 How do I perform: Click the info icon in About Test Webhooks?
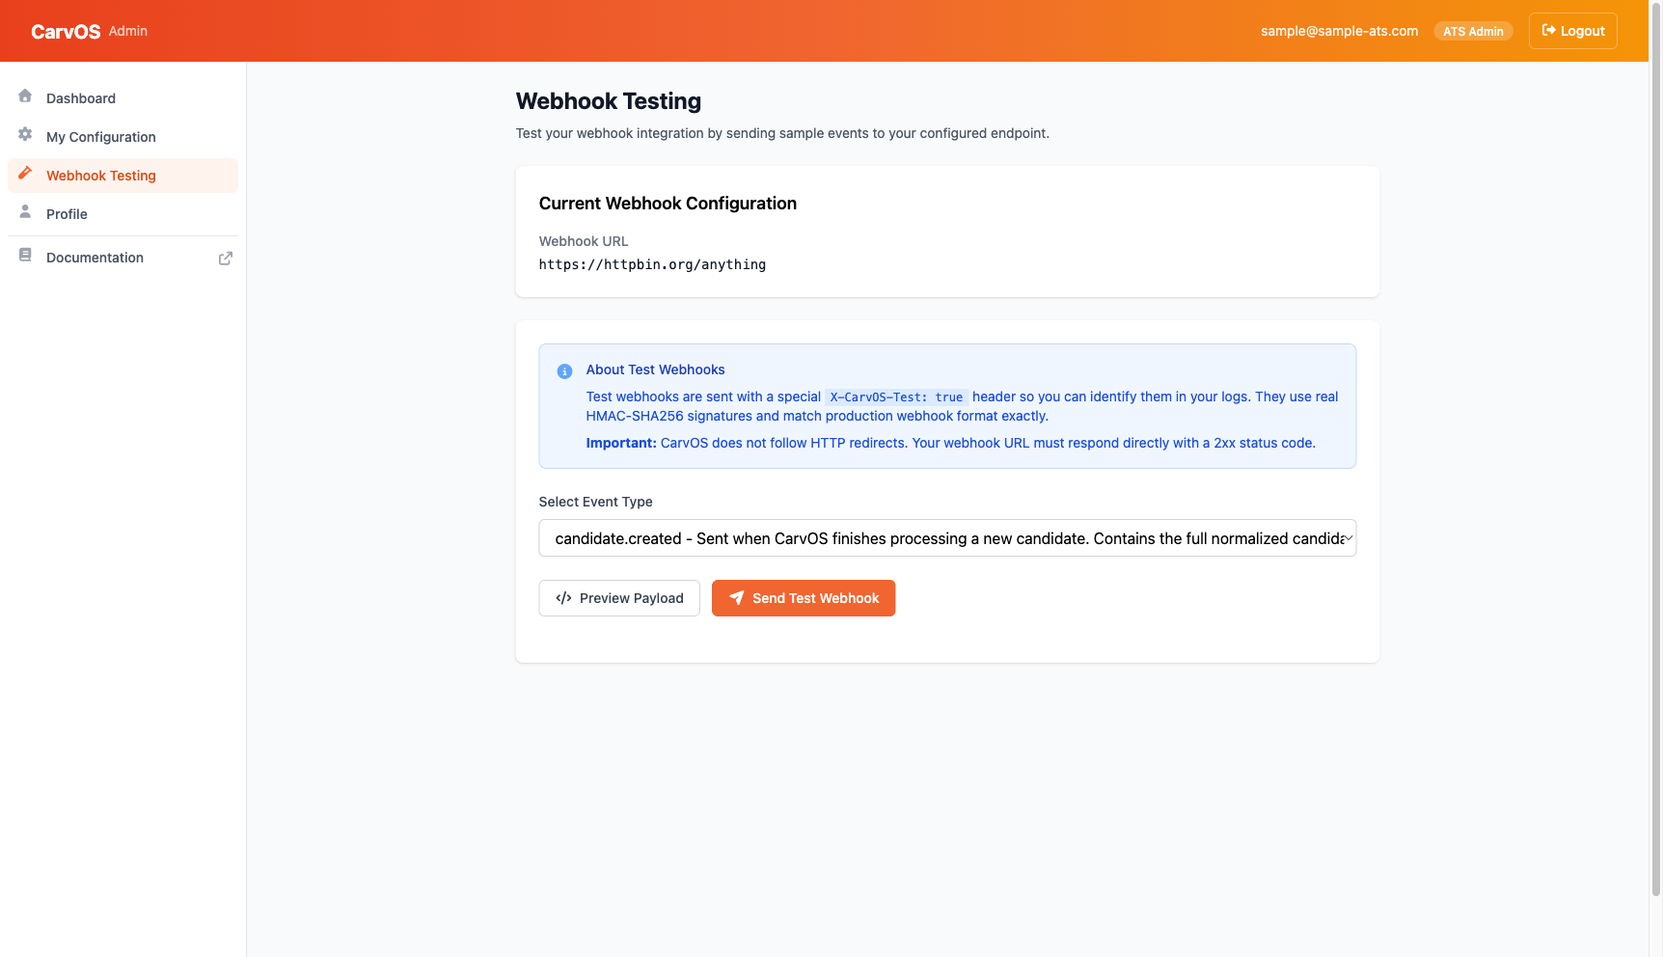pos(564,370)
